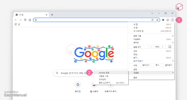Open the apps grid shortcut in bookmarks bar
The image size is (187, 100).
(17, 24)
